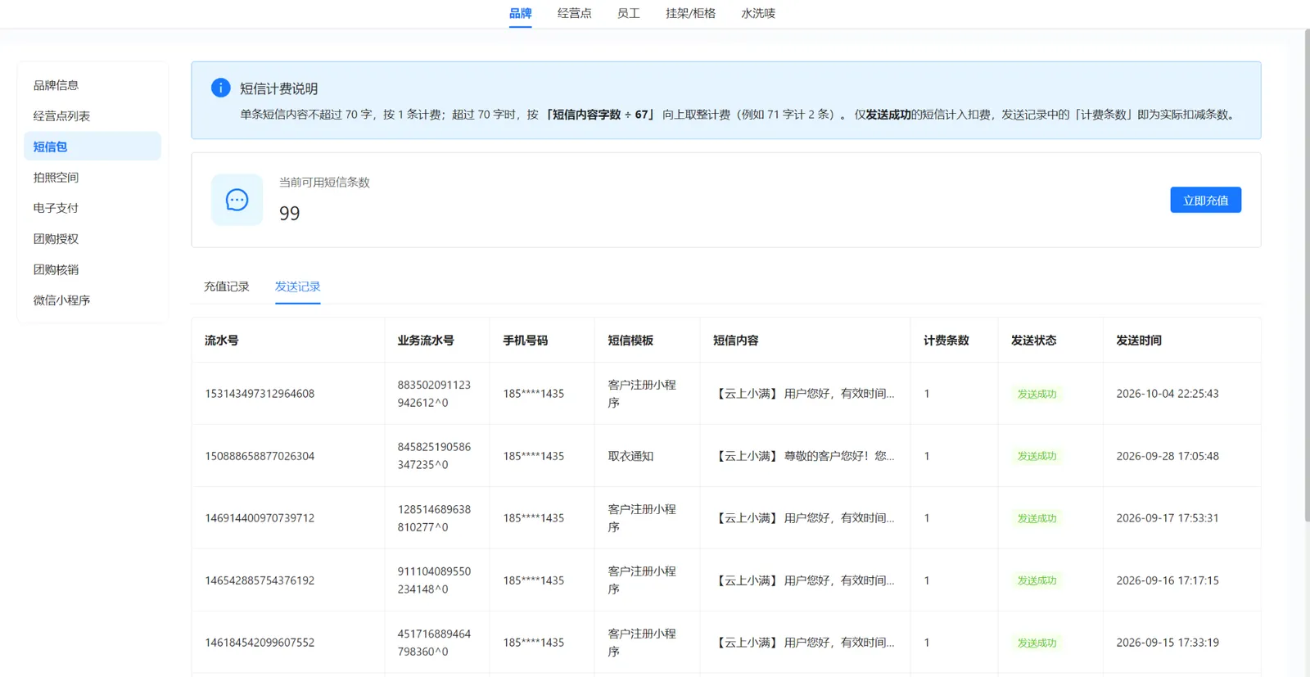Open the 水洗唛 top tab
This screenshot has width=1310, height=677.
[x=757, y=13]
